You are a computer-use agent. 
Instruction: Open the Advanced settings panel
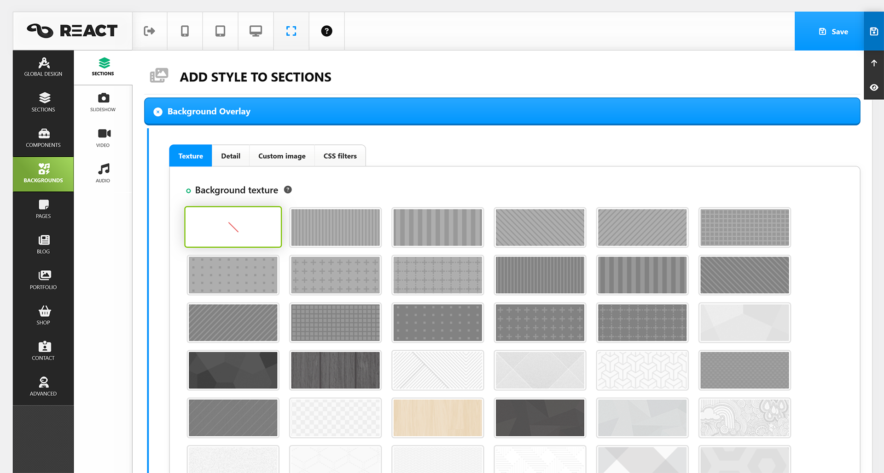pos(43,386)
